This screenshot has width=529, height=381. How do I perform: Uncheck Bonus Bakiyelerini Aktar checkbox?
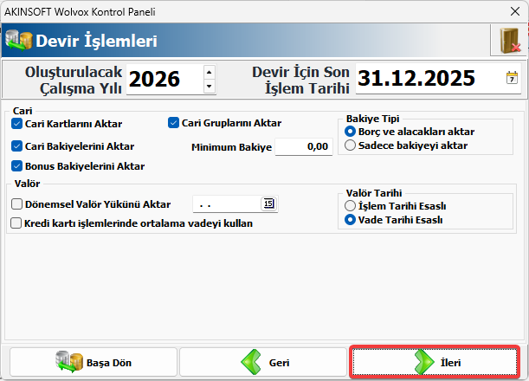coord(17,166)
